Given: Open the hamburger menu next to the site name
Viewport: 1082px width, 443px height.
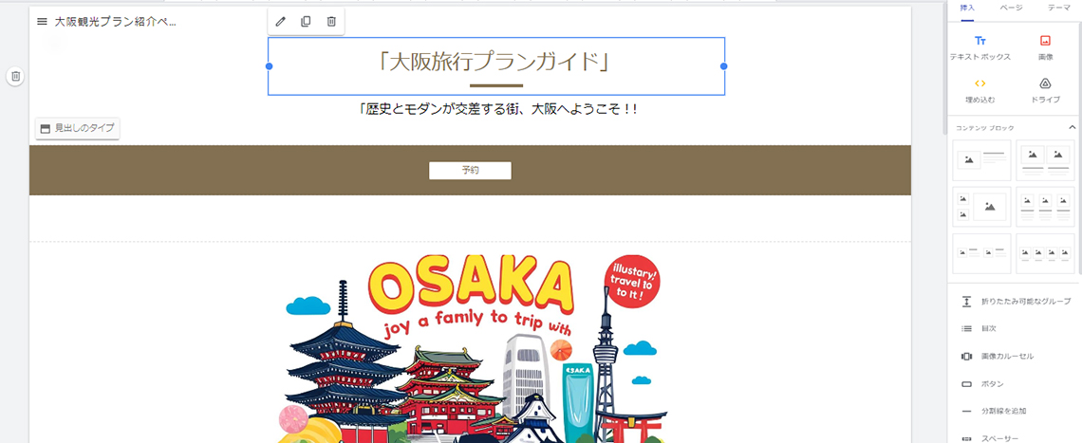Looking at the screenshot, I should tap(42, 22).
